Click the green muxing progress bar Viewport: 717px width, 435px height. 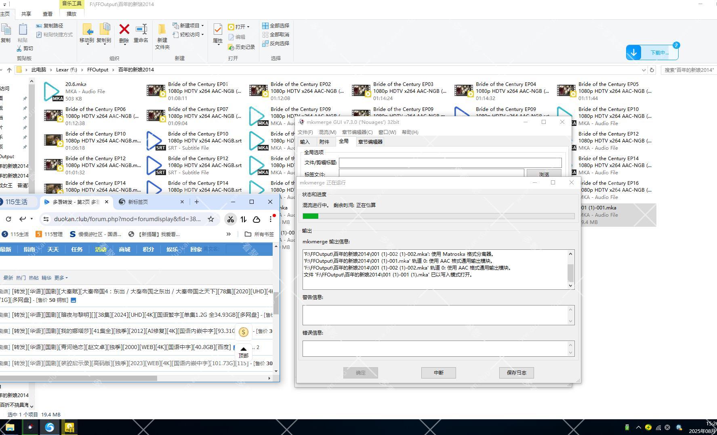click(438, 216)
